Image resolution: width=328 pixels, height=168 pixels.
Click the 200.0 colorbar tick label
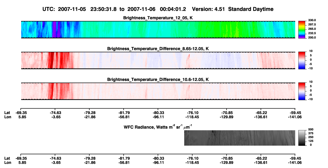coord(312,37)
